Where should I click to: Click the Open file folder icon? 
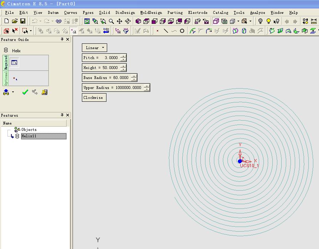15,21
